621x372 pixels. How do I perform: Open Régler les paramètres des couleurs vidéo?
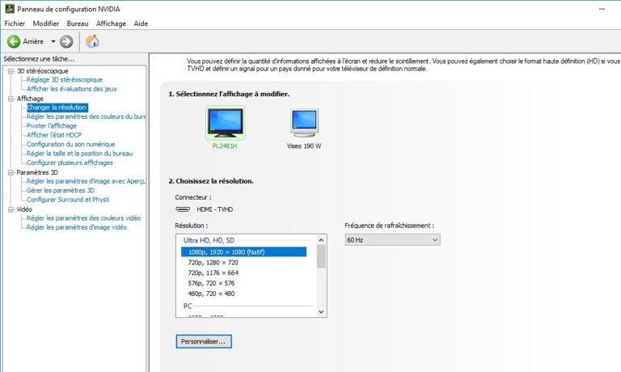point(83,218)
